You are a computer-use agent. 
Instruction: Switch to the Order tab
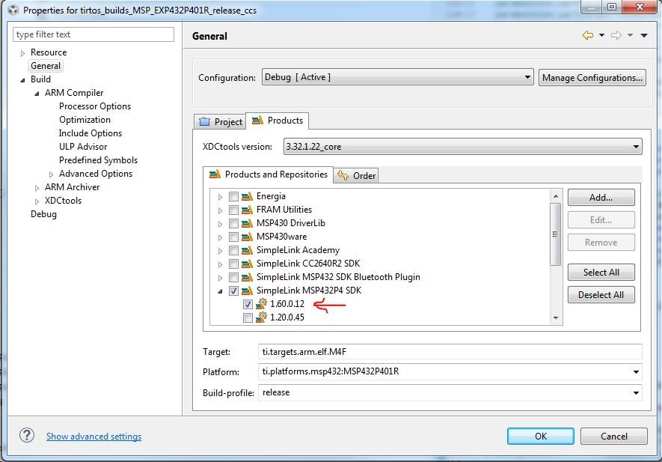[x=356, y=175]
